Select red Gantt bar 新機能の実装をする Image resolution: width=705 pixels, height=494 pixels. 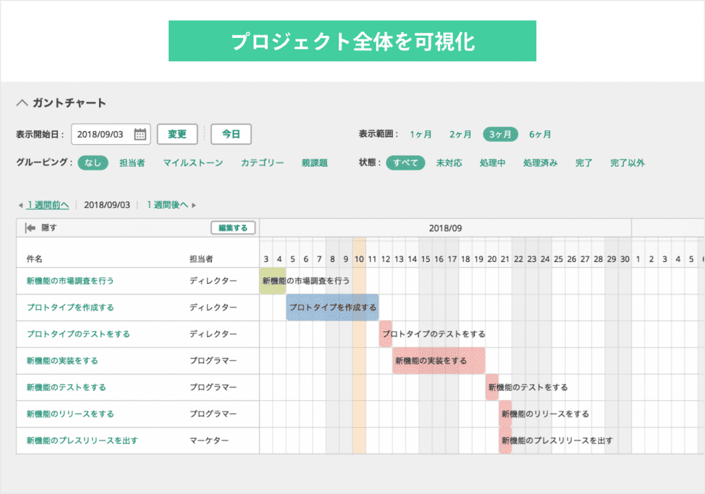439,360
